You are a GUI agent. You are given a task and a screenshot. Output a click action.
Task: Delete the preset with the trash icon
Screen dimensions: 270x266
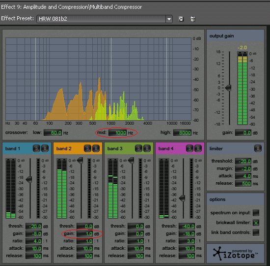pyautogui.click(x=193, y=19)
